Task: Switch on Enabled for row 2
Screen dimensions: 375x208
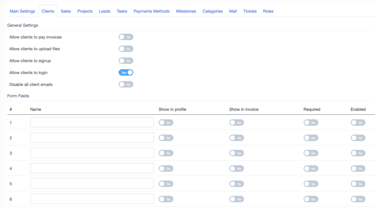Action: click(358, 138)
